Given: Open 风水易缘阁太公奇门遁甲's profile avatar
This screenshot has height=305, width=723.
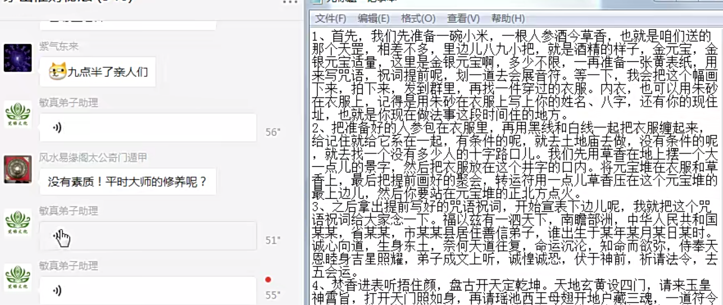Looking at the screenshot, I should (18, 169).
